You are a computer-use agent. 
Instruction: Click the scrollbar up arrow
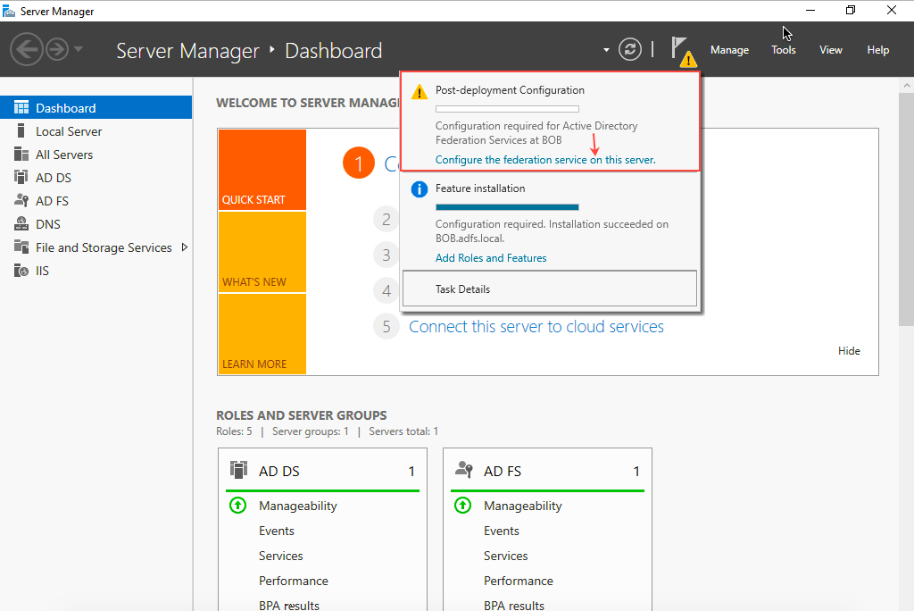(x=907, y=85)
